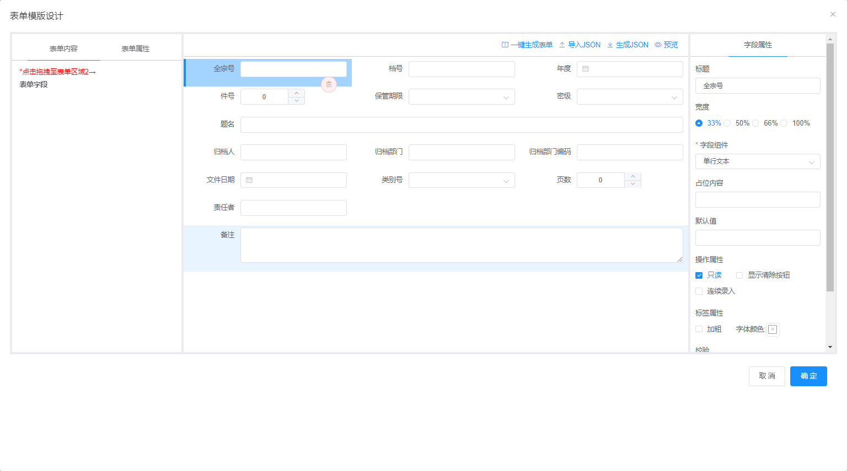
Task: Click the 取消 button
Action: click(x=766, y=376)
